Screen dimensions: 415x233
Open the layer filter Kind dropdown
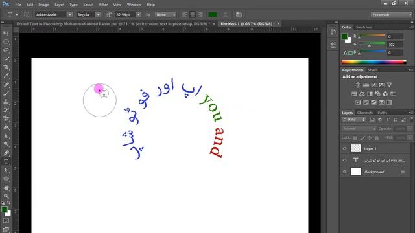click(353, 120)
